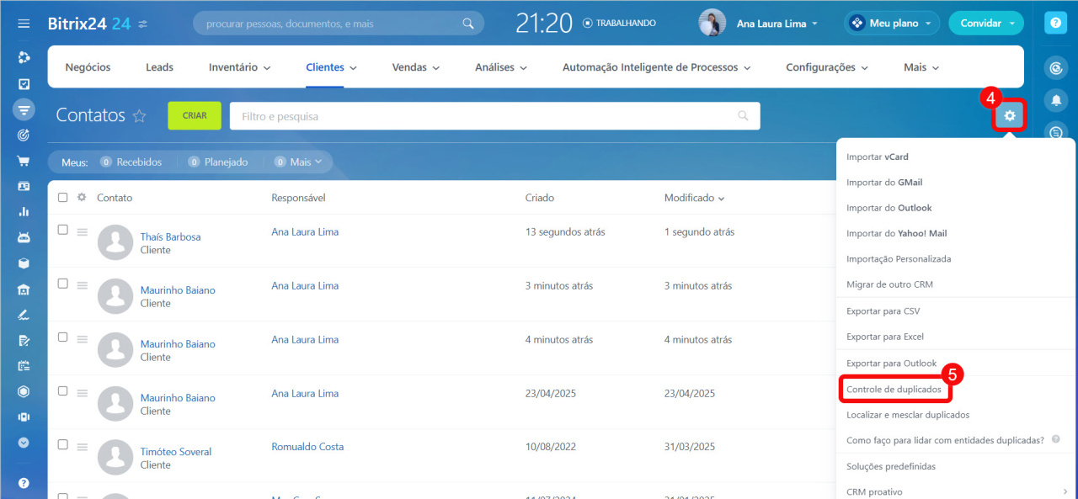Viewport: 1078px width, 499px height.
Task: Focus the Filtro e pesquisa field
Action: pyautogui.click(x=494, y=116)
